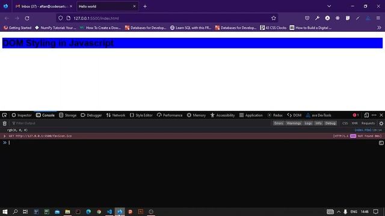Viewport: 385px width, 216px height.
Task: Click the account avatar 'A' toolbar icon
Action: click(x=327, y=18)
